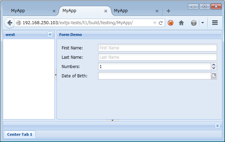225x142 pixels.
Task: Select the active middle MyApp tab
Action: tap(85, 11)
